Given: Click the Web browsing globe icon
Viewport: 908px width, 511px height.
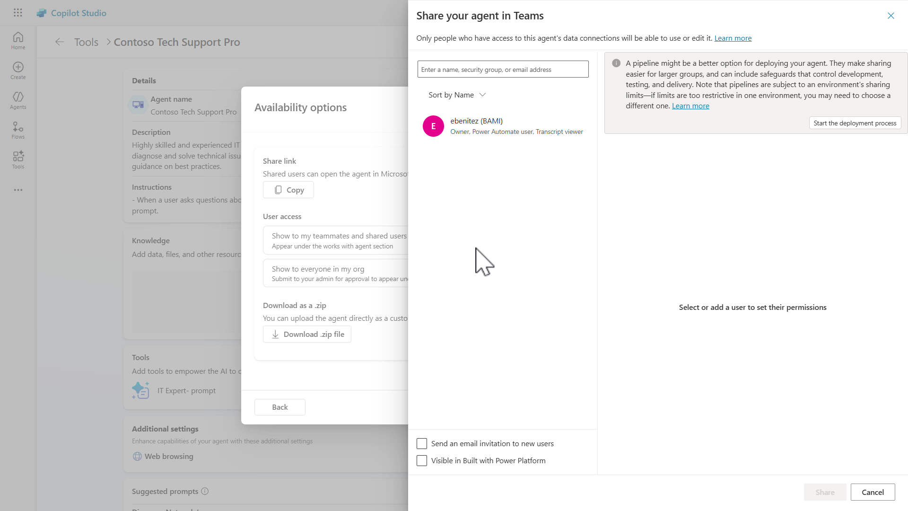Looking at the screenshot, I should point(137,456).
